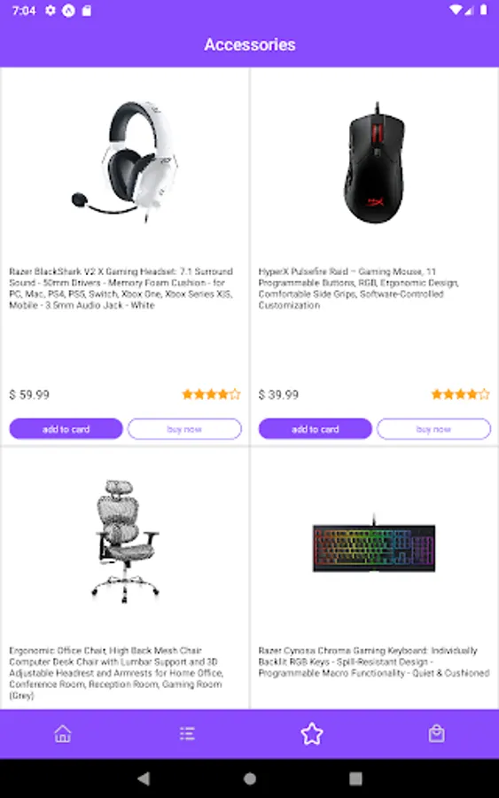Image resolution: width=499 pixels, height=798 pixels.
Task: Buy the HyperX Pulsefire mouse now
Action: click(x=434, y=429)
